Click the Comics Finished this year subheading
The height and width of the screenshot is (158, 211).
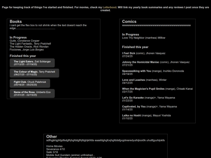point(135,47)
